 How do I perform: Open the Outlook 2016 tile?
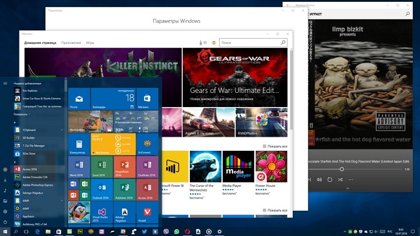pyautogui.click(x=102, y=190)
